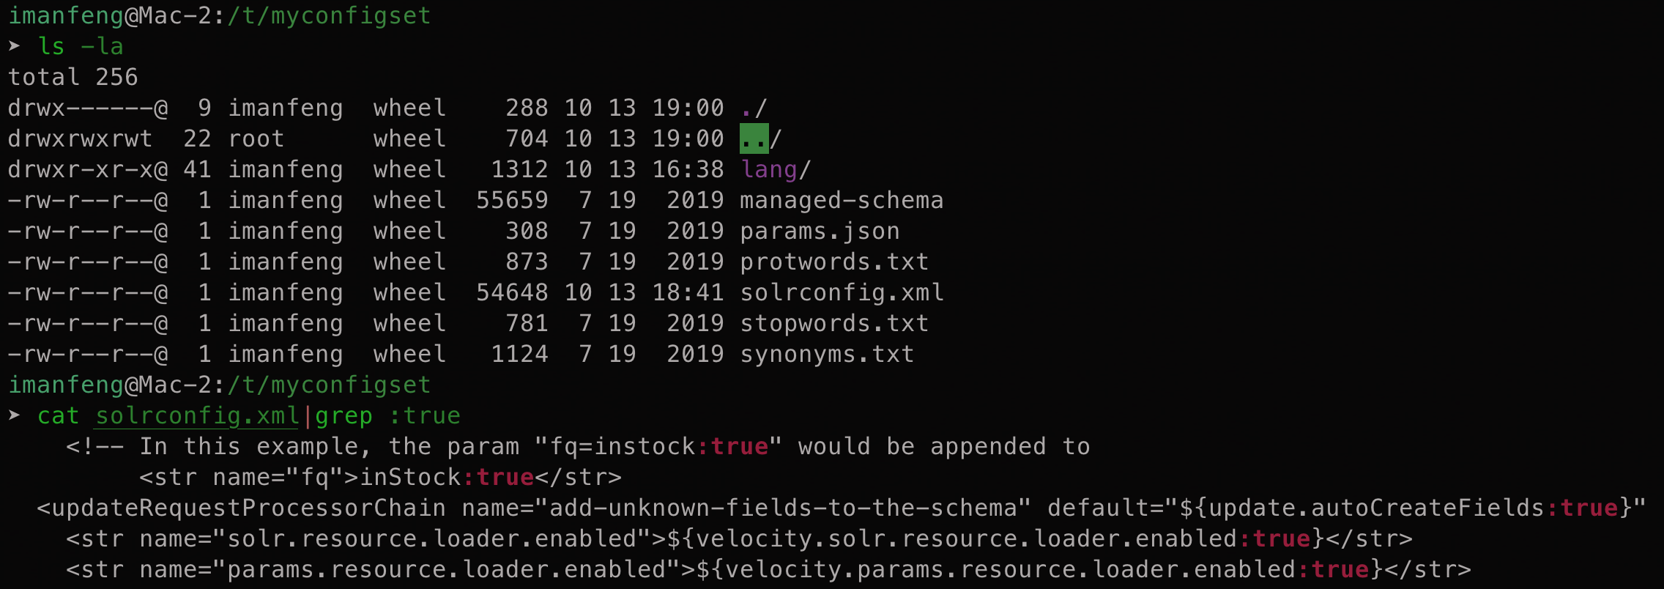Viewport: 1664px width, 589px height.
Task: Click the synonyms.txt file name
Action: coord(827,354)
